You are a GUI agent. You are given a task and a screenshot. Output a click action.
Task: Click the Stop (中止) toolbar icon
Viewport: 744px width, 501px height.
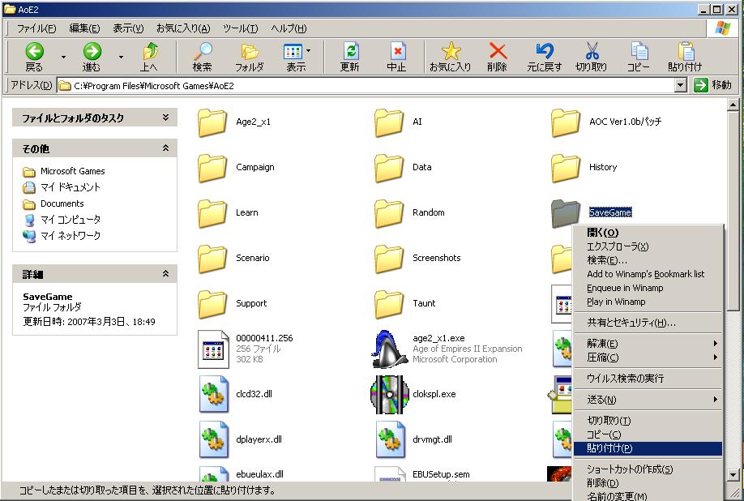[396, 57]
